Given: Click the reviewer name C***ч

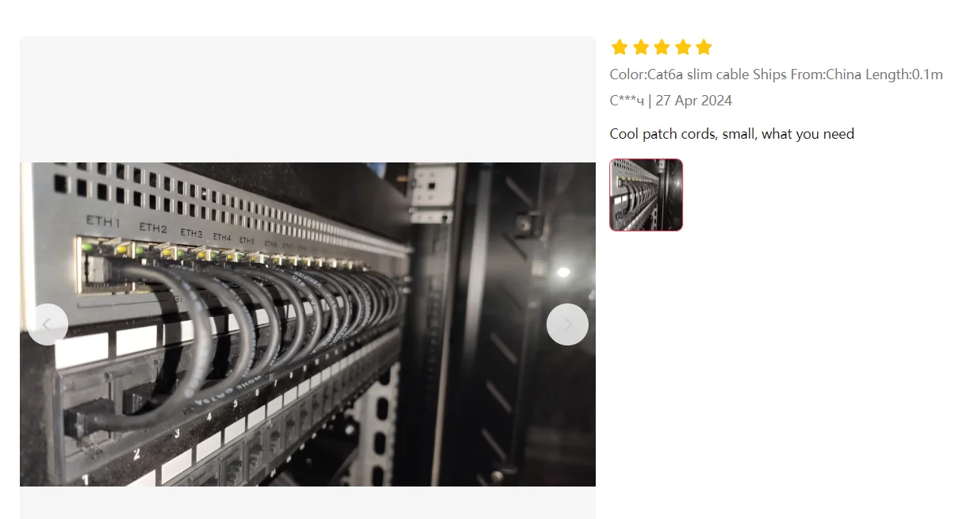Looking at the screenshot, I should (x=627, y=101).
